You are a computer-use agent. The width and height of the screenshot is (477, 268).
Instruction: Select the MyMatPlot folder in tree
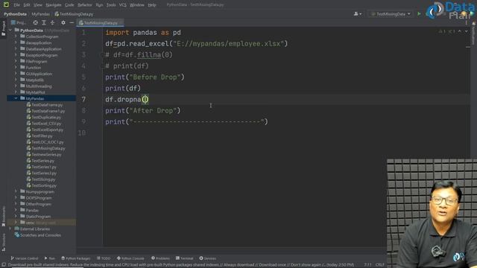click(x=35, y=92)
